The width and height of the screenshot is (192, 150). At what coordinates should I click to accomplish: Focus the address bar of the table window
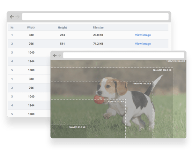(x=95, y=17)
